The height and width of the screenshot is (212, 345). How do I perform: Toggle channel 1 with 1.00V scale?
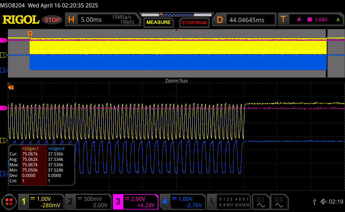coord(41,202)
